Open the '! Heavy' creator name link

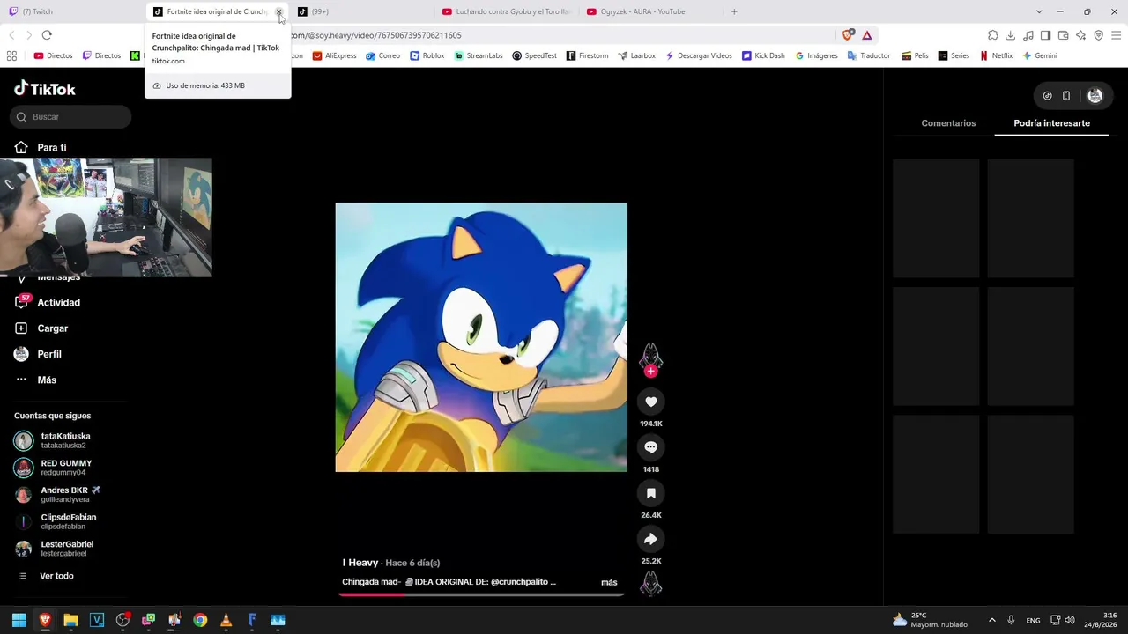[360, 563]
